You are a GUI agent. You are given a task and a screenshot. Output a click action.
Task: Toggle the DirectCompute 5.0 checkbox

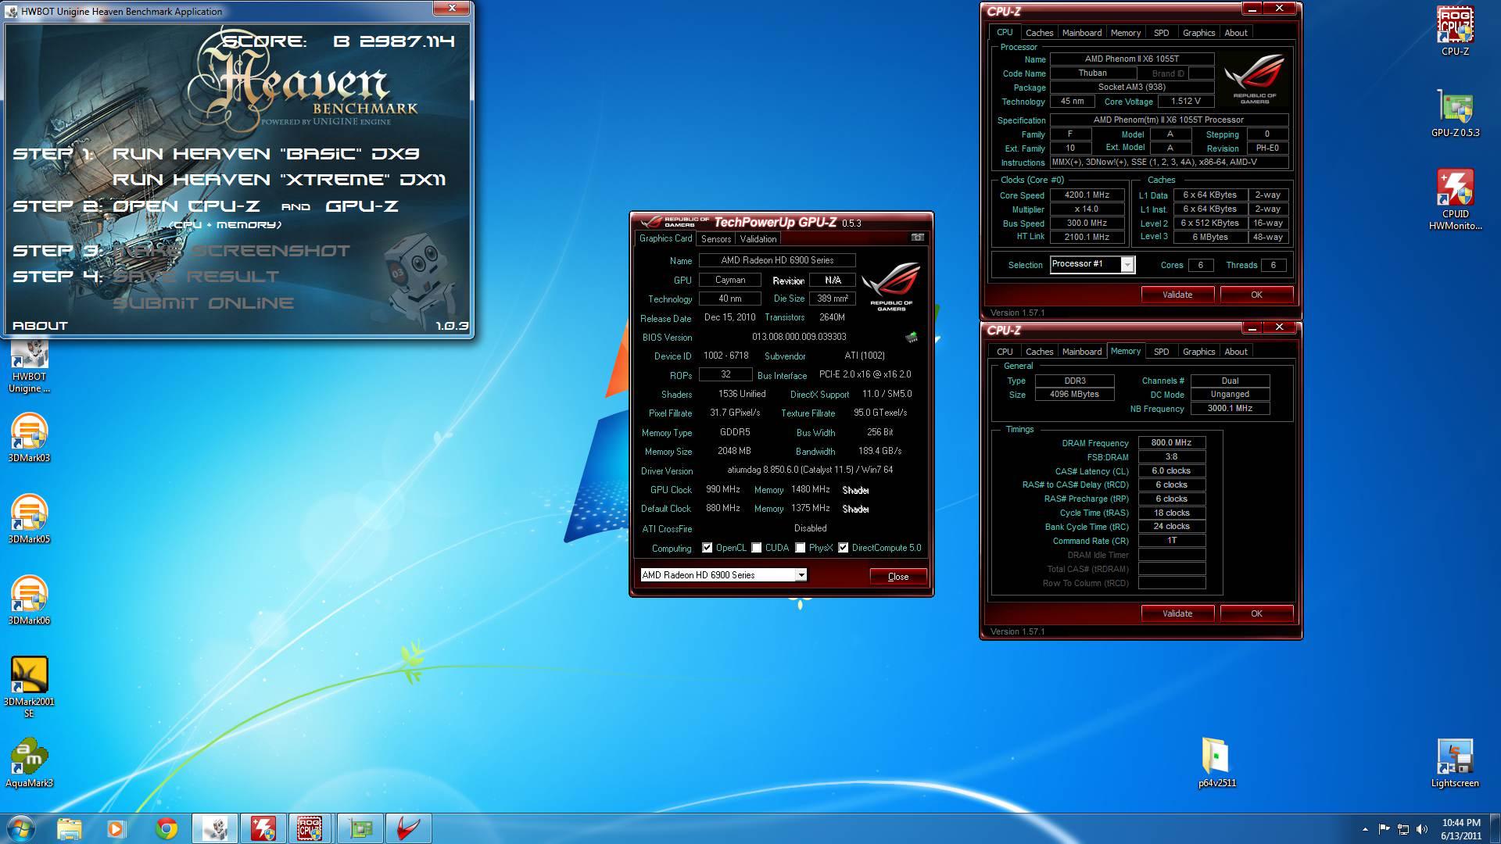point(843,548)
